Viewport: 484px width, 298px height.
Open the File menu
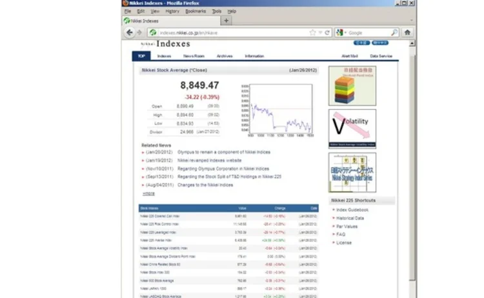click(128, 11)
